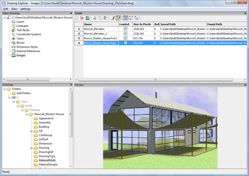The height and width of the screenshot is (176, 249).
Task: Expand the CB folder in Drawings tree
Action: click(x=32, y=131)
